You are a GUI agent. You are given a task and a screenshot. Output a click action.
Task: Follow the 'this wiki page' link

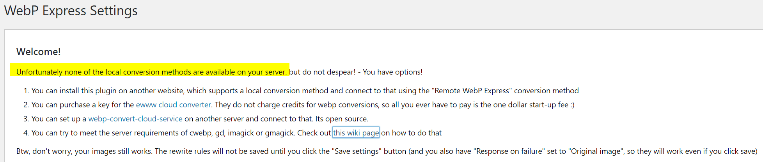tap(356, 133)
